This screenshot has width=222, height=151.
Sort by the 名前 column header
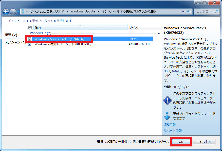tap(80, 27)
